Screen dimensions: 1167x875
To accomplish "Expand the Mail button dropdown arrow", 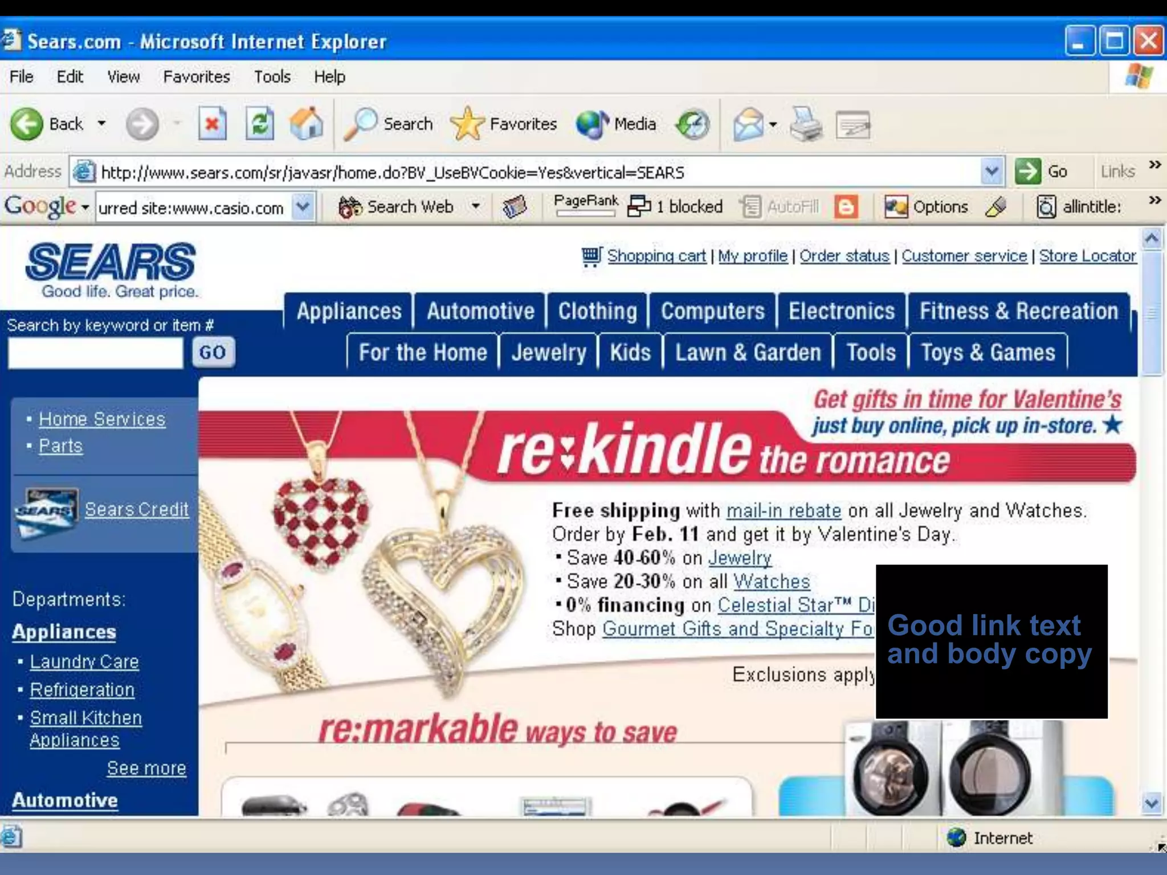I will 773,124.
